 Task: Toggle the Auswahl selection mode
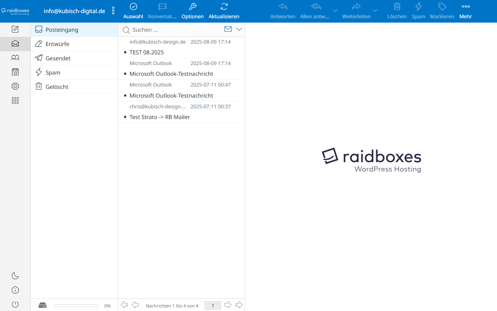(x=133, y=11)
